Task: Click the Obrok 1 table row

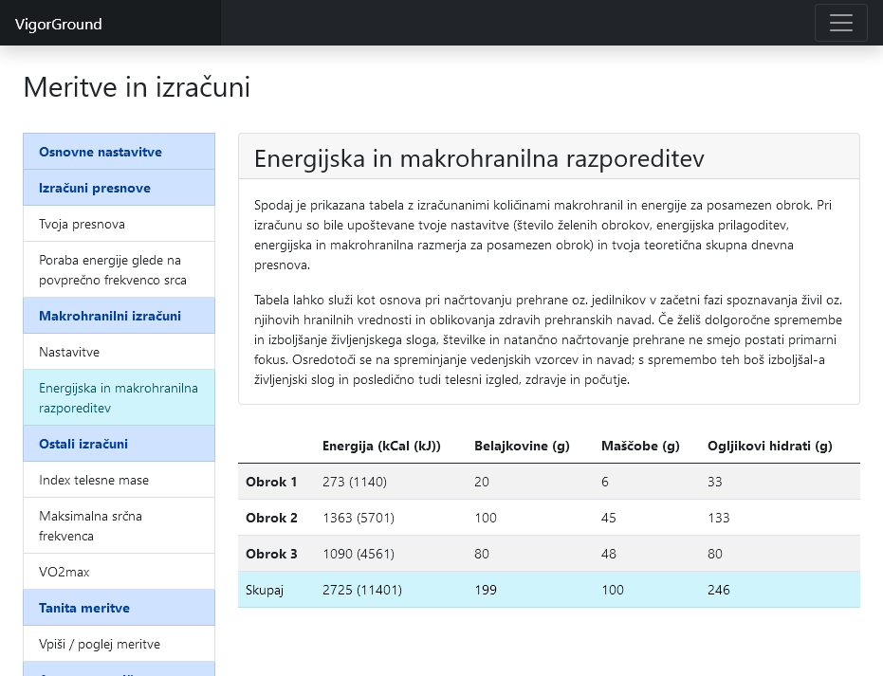Action: 548,482
